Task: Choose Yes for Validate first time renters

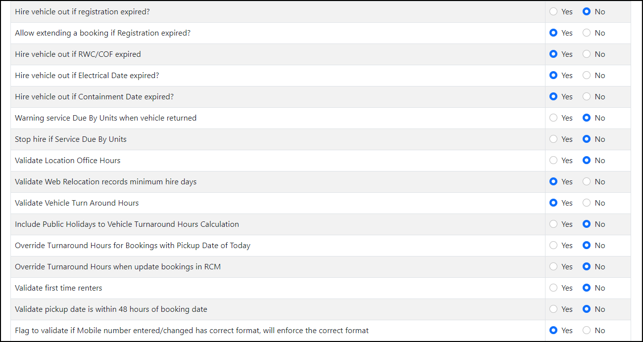Action: click(553, 288)
